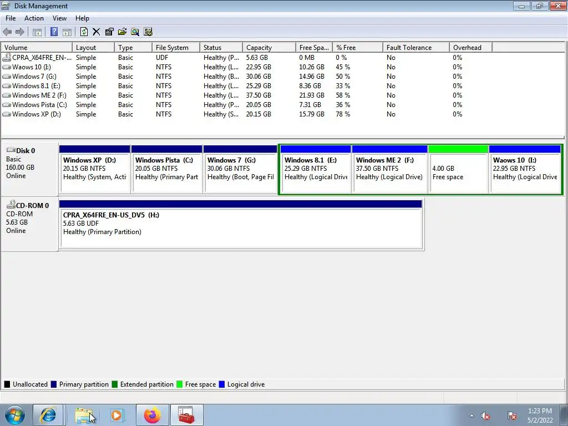Click the Explore magnifier toolbar icon

coord(135,32)
